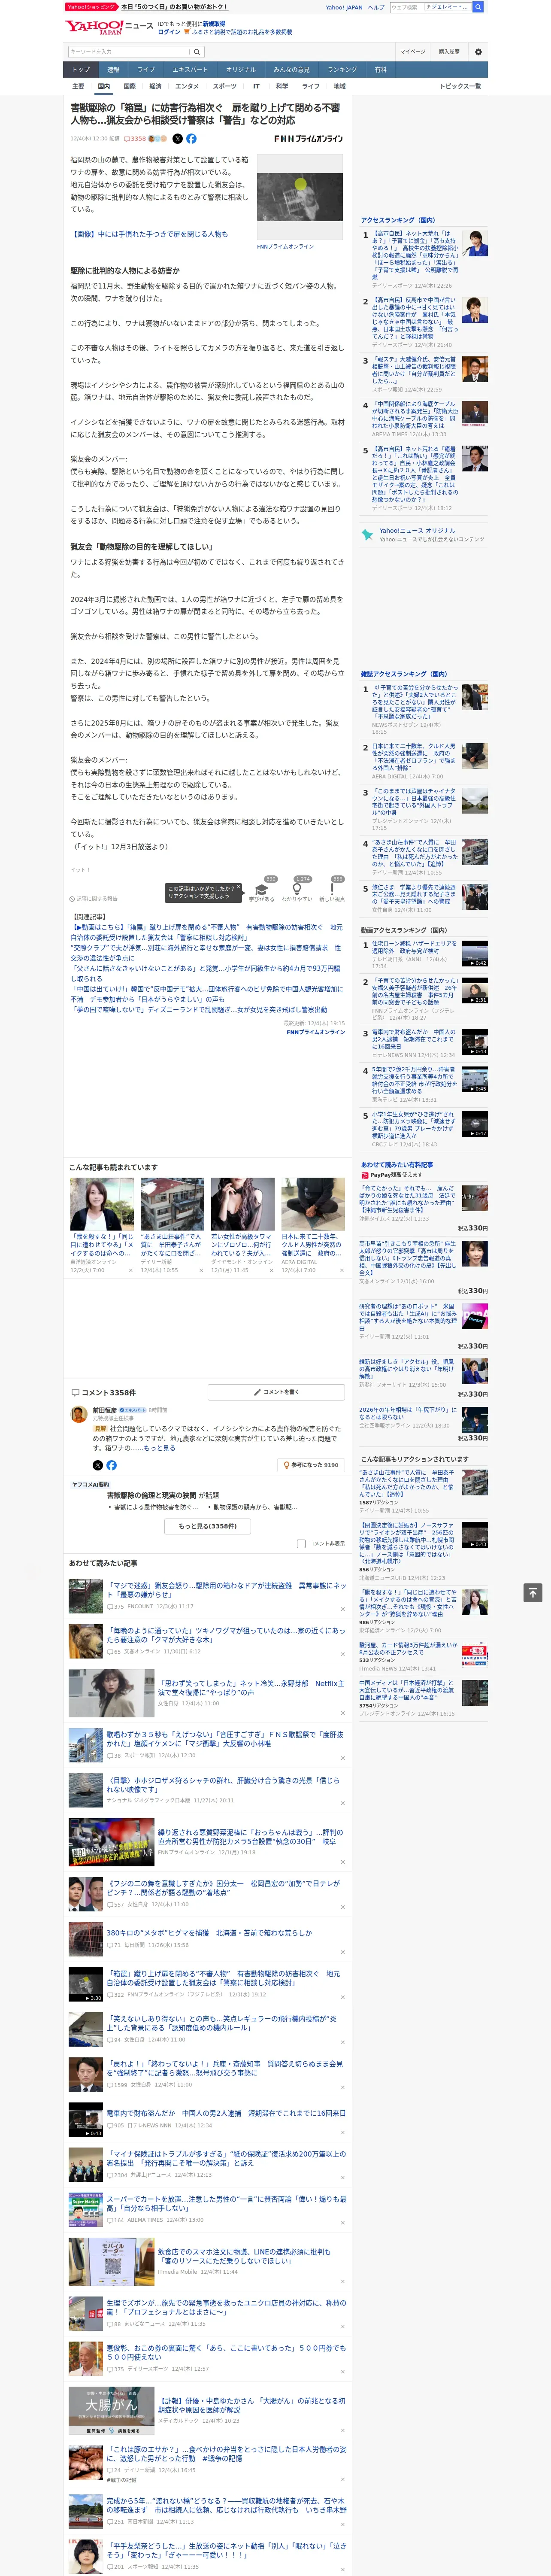Click 前田恒彦 commenter avatar
Screen dimensions: 551x2576
pyautogui.click(x=79, y=1414)
